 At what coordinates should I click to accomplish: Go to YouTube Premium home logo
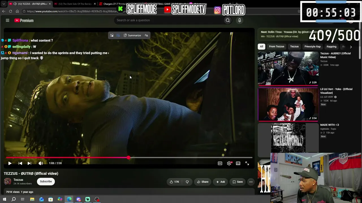click(24, 20)
